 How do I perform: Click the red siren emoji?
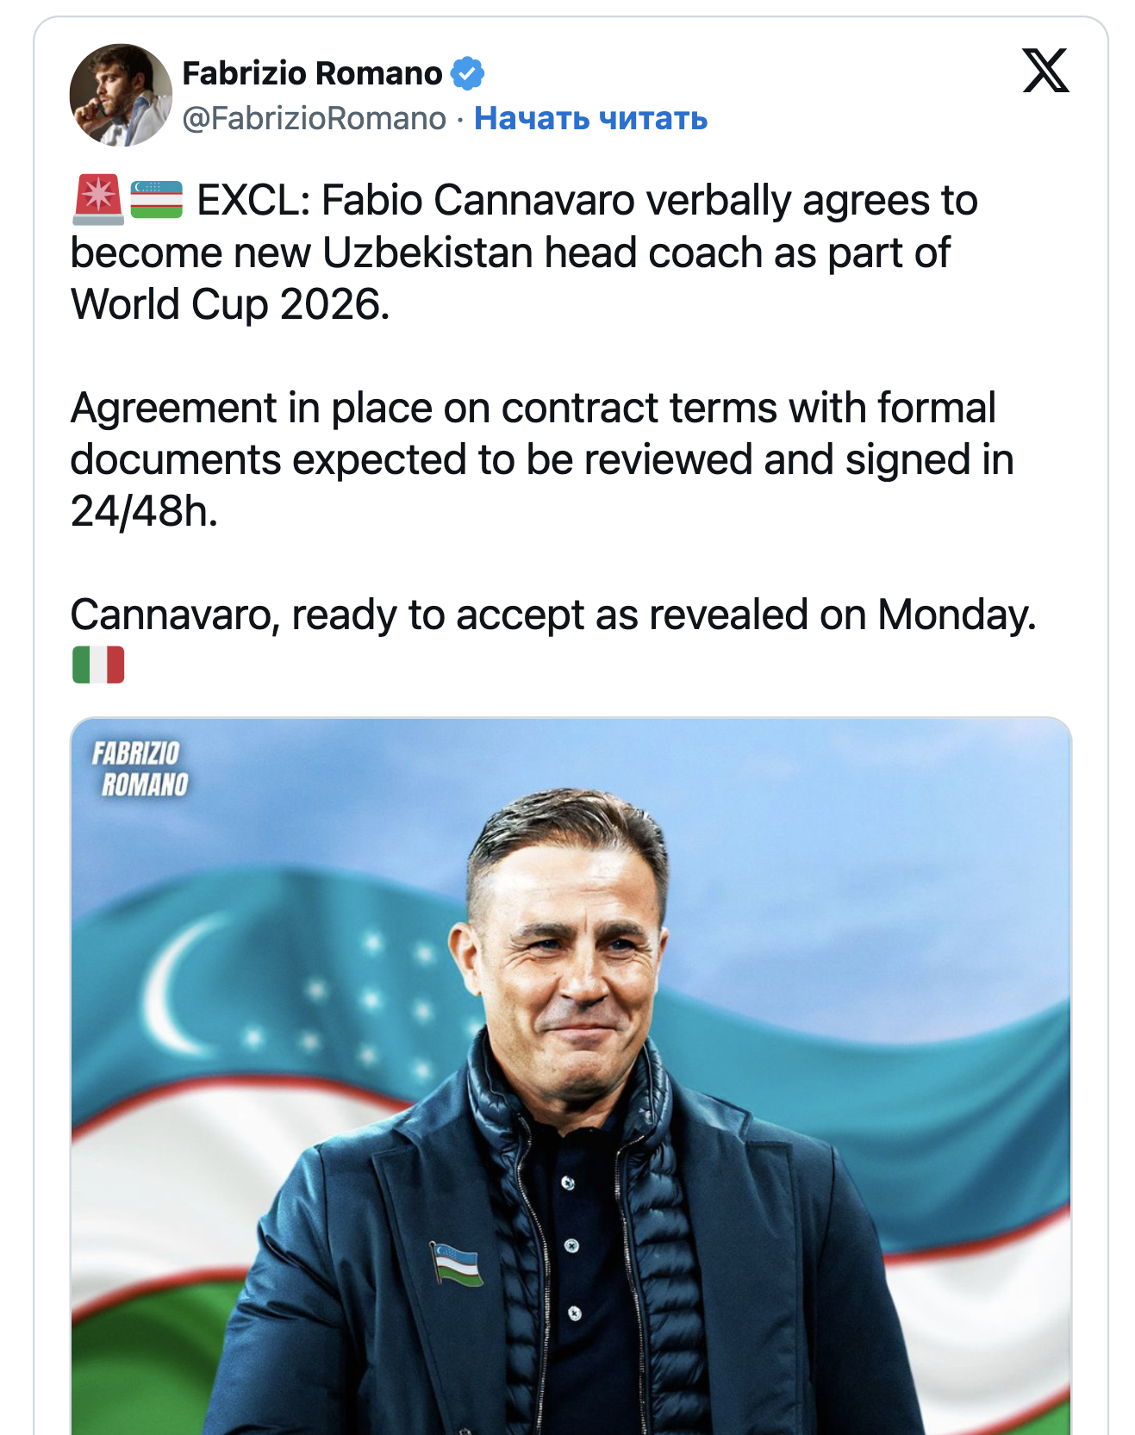tap(98, 199)
